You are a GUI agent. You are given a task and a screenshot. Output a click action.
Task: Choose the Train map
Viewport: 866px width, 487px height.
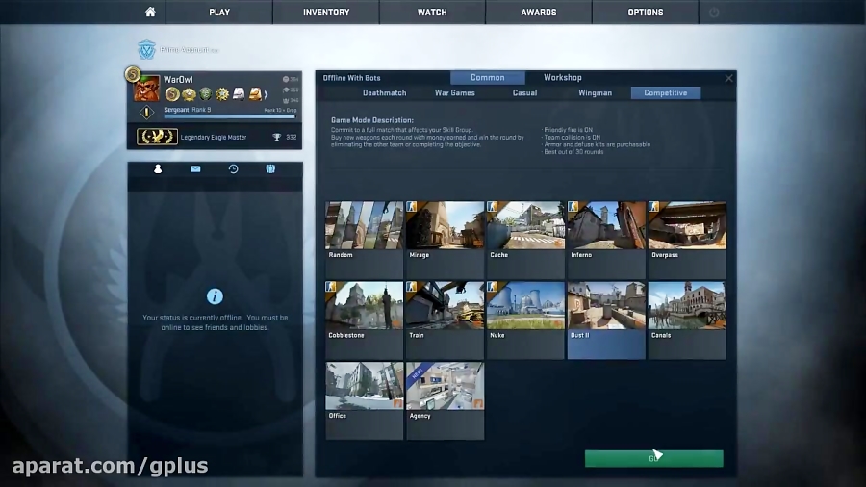(445, 320)
